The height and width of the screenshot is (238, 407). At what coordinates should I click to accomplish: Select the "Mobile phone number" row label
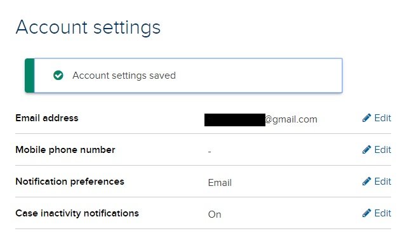pyautogui.click(x=65, y=150)
